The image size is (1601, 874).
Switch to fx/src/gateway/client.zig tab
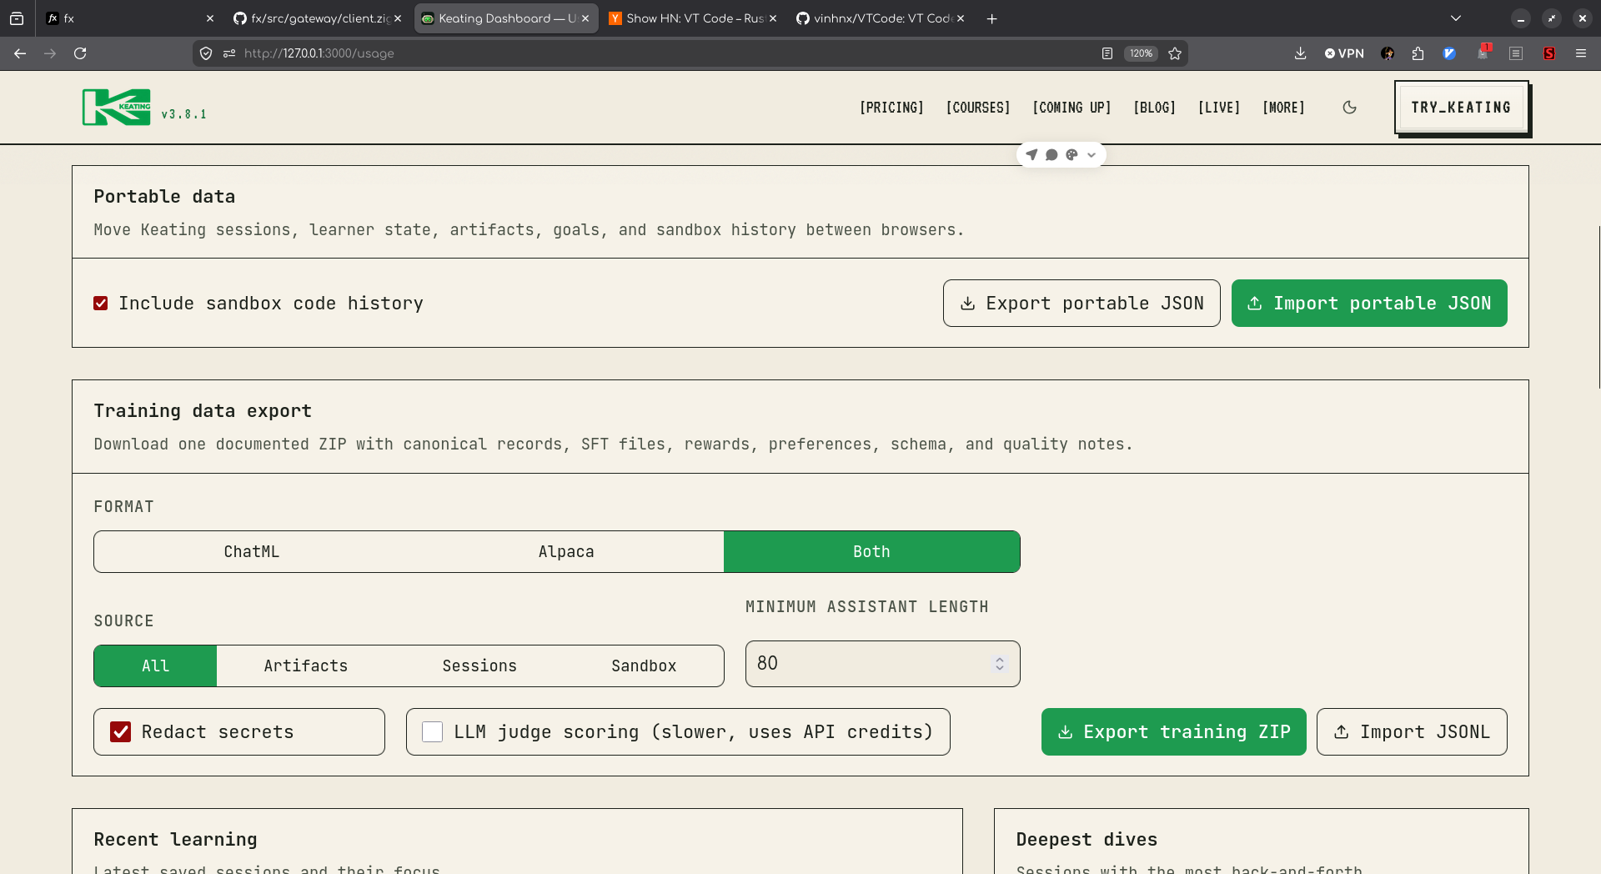(x=317, y=18)
